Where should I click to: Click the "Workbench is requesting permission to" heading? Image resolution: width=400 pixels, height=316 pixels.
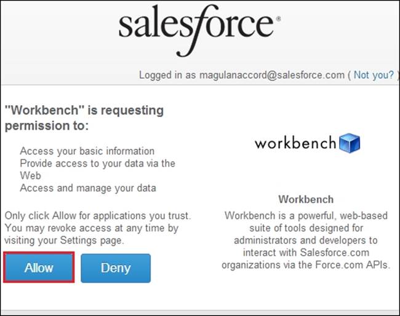pyautogui.click(x=84, y=118)
